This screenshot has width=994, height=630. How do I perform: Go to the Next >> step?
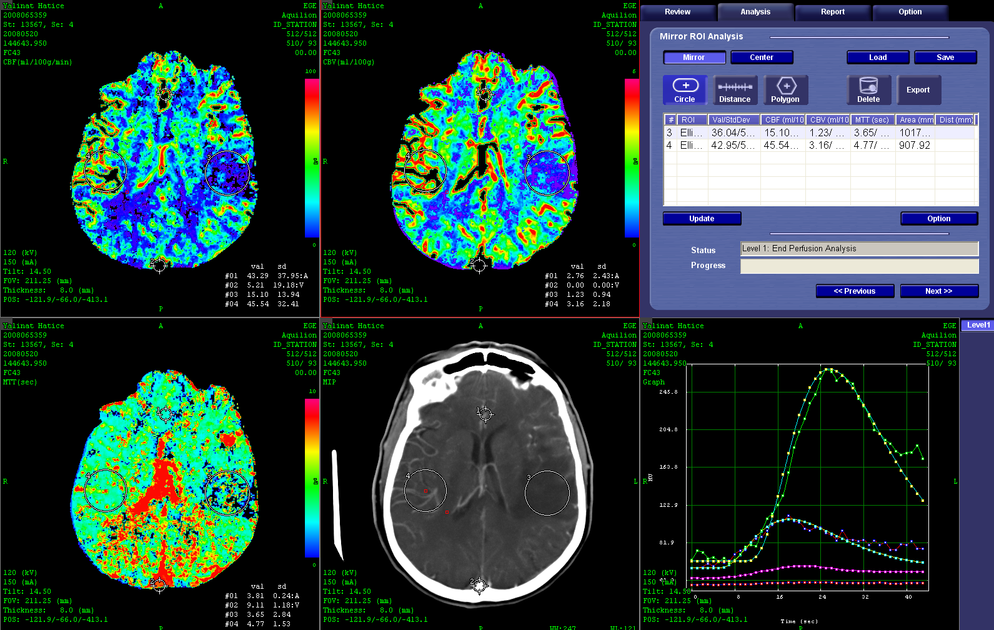tap(939, 291)
